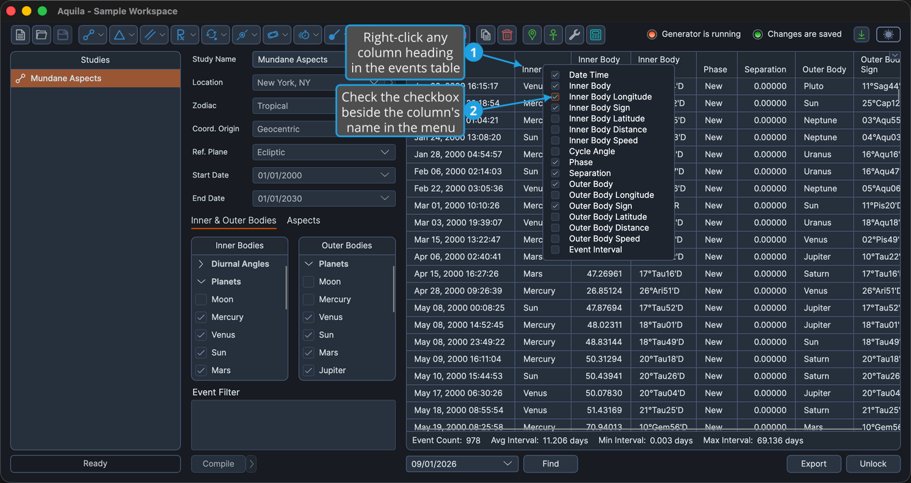Toggle the sun theme button
911x483 pixels.
(888, 34)
